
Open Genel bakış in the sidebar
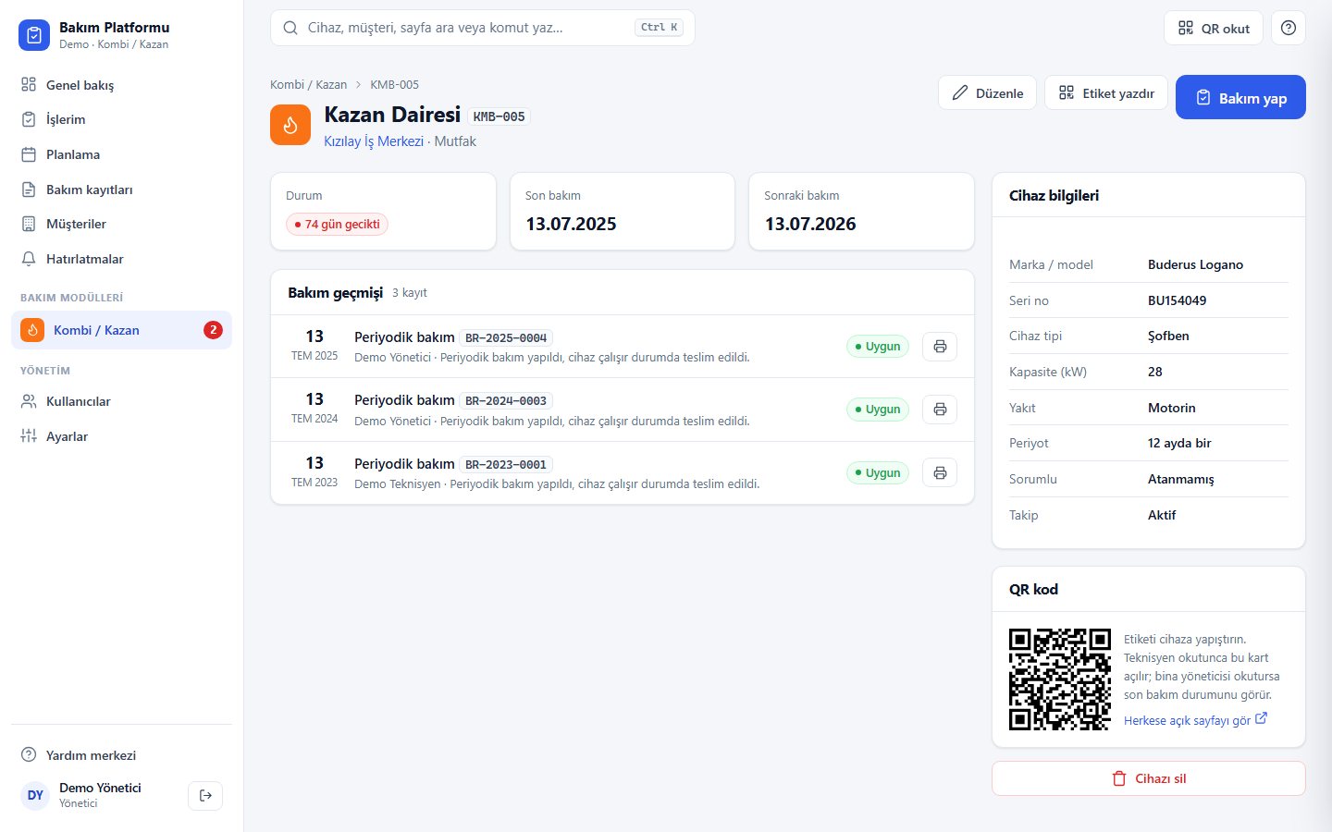click(121, 85)
